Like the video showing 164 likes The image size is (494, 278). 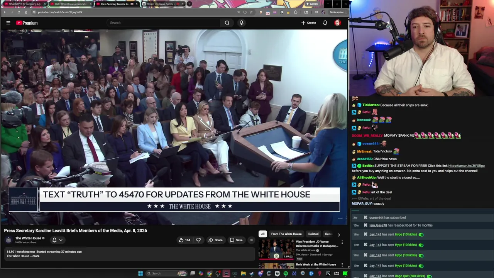point(184,240)
